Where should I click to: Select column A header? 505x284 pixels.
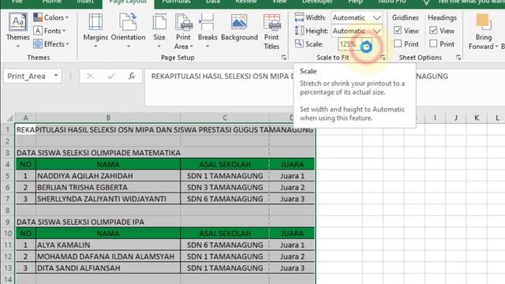(25, 118)
